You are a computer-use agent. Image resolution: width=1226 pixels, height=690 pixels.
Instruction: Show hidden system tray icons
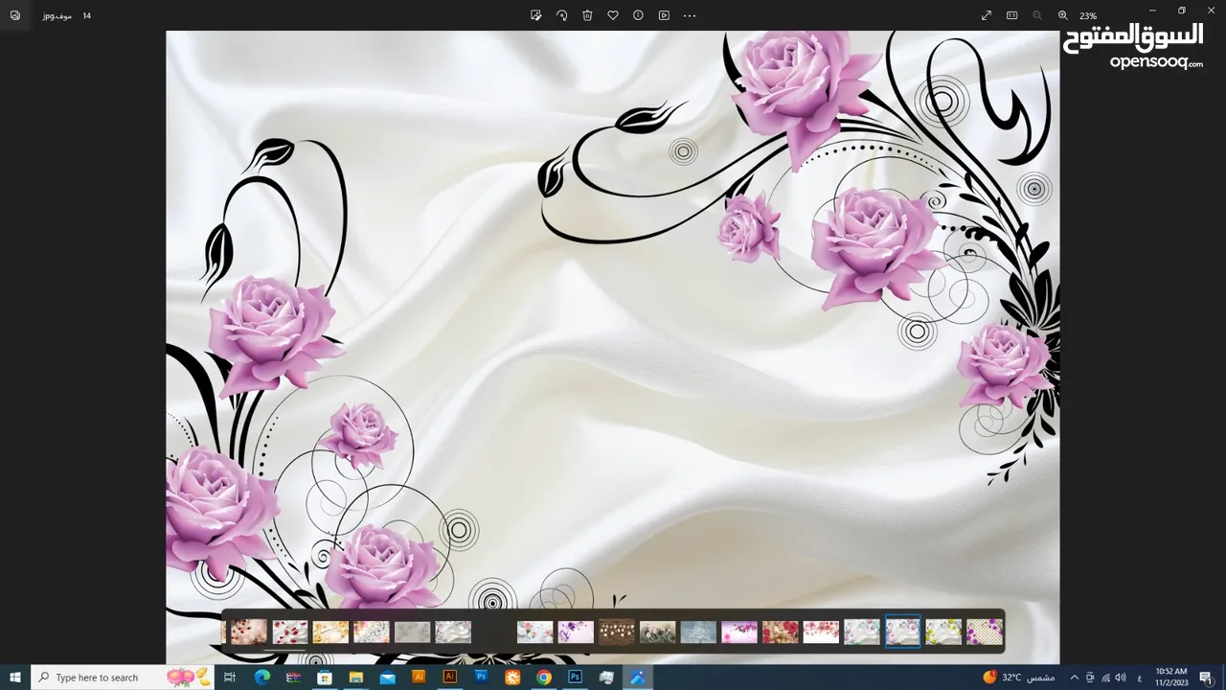tap(1074, 678)
